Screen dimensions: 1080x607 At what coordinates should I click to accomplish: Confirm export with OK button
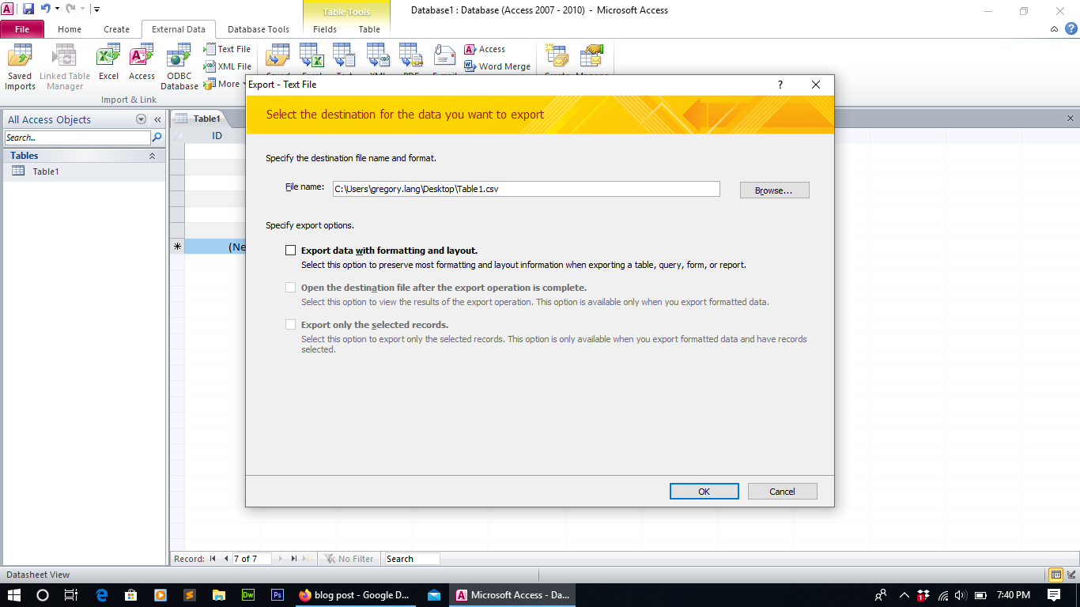tap(704, 491)
